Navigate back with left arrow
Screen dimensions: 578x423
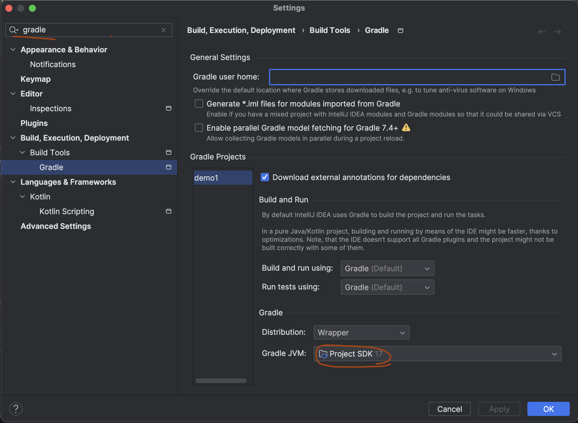pos(542,31)
